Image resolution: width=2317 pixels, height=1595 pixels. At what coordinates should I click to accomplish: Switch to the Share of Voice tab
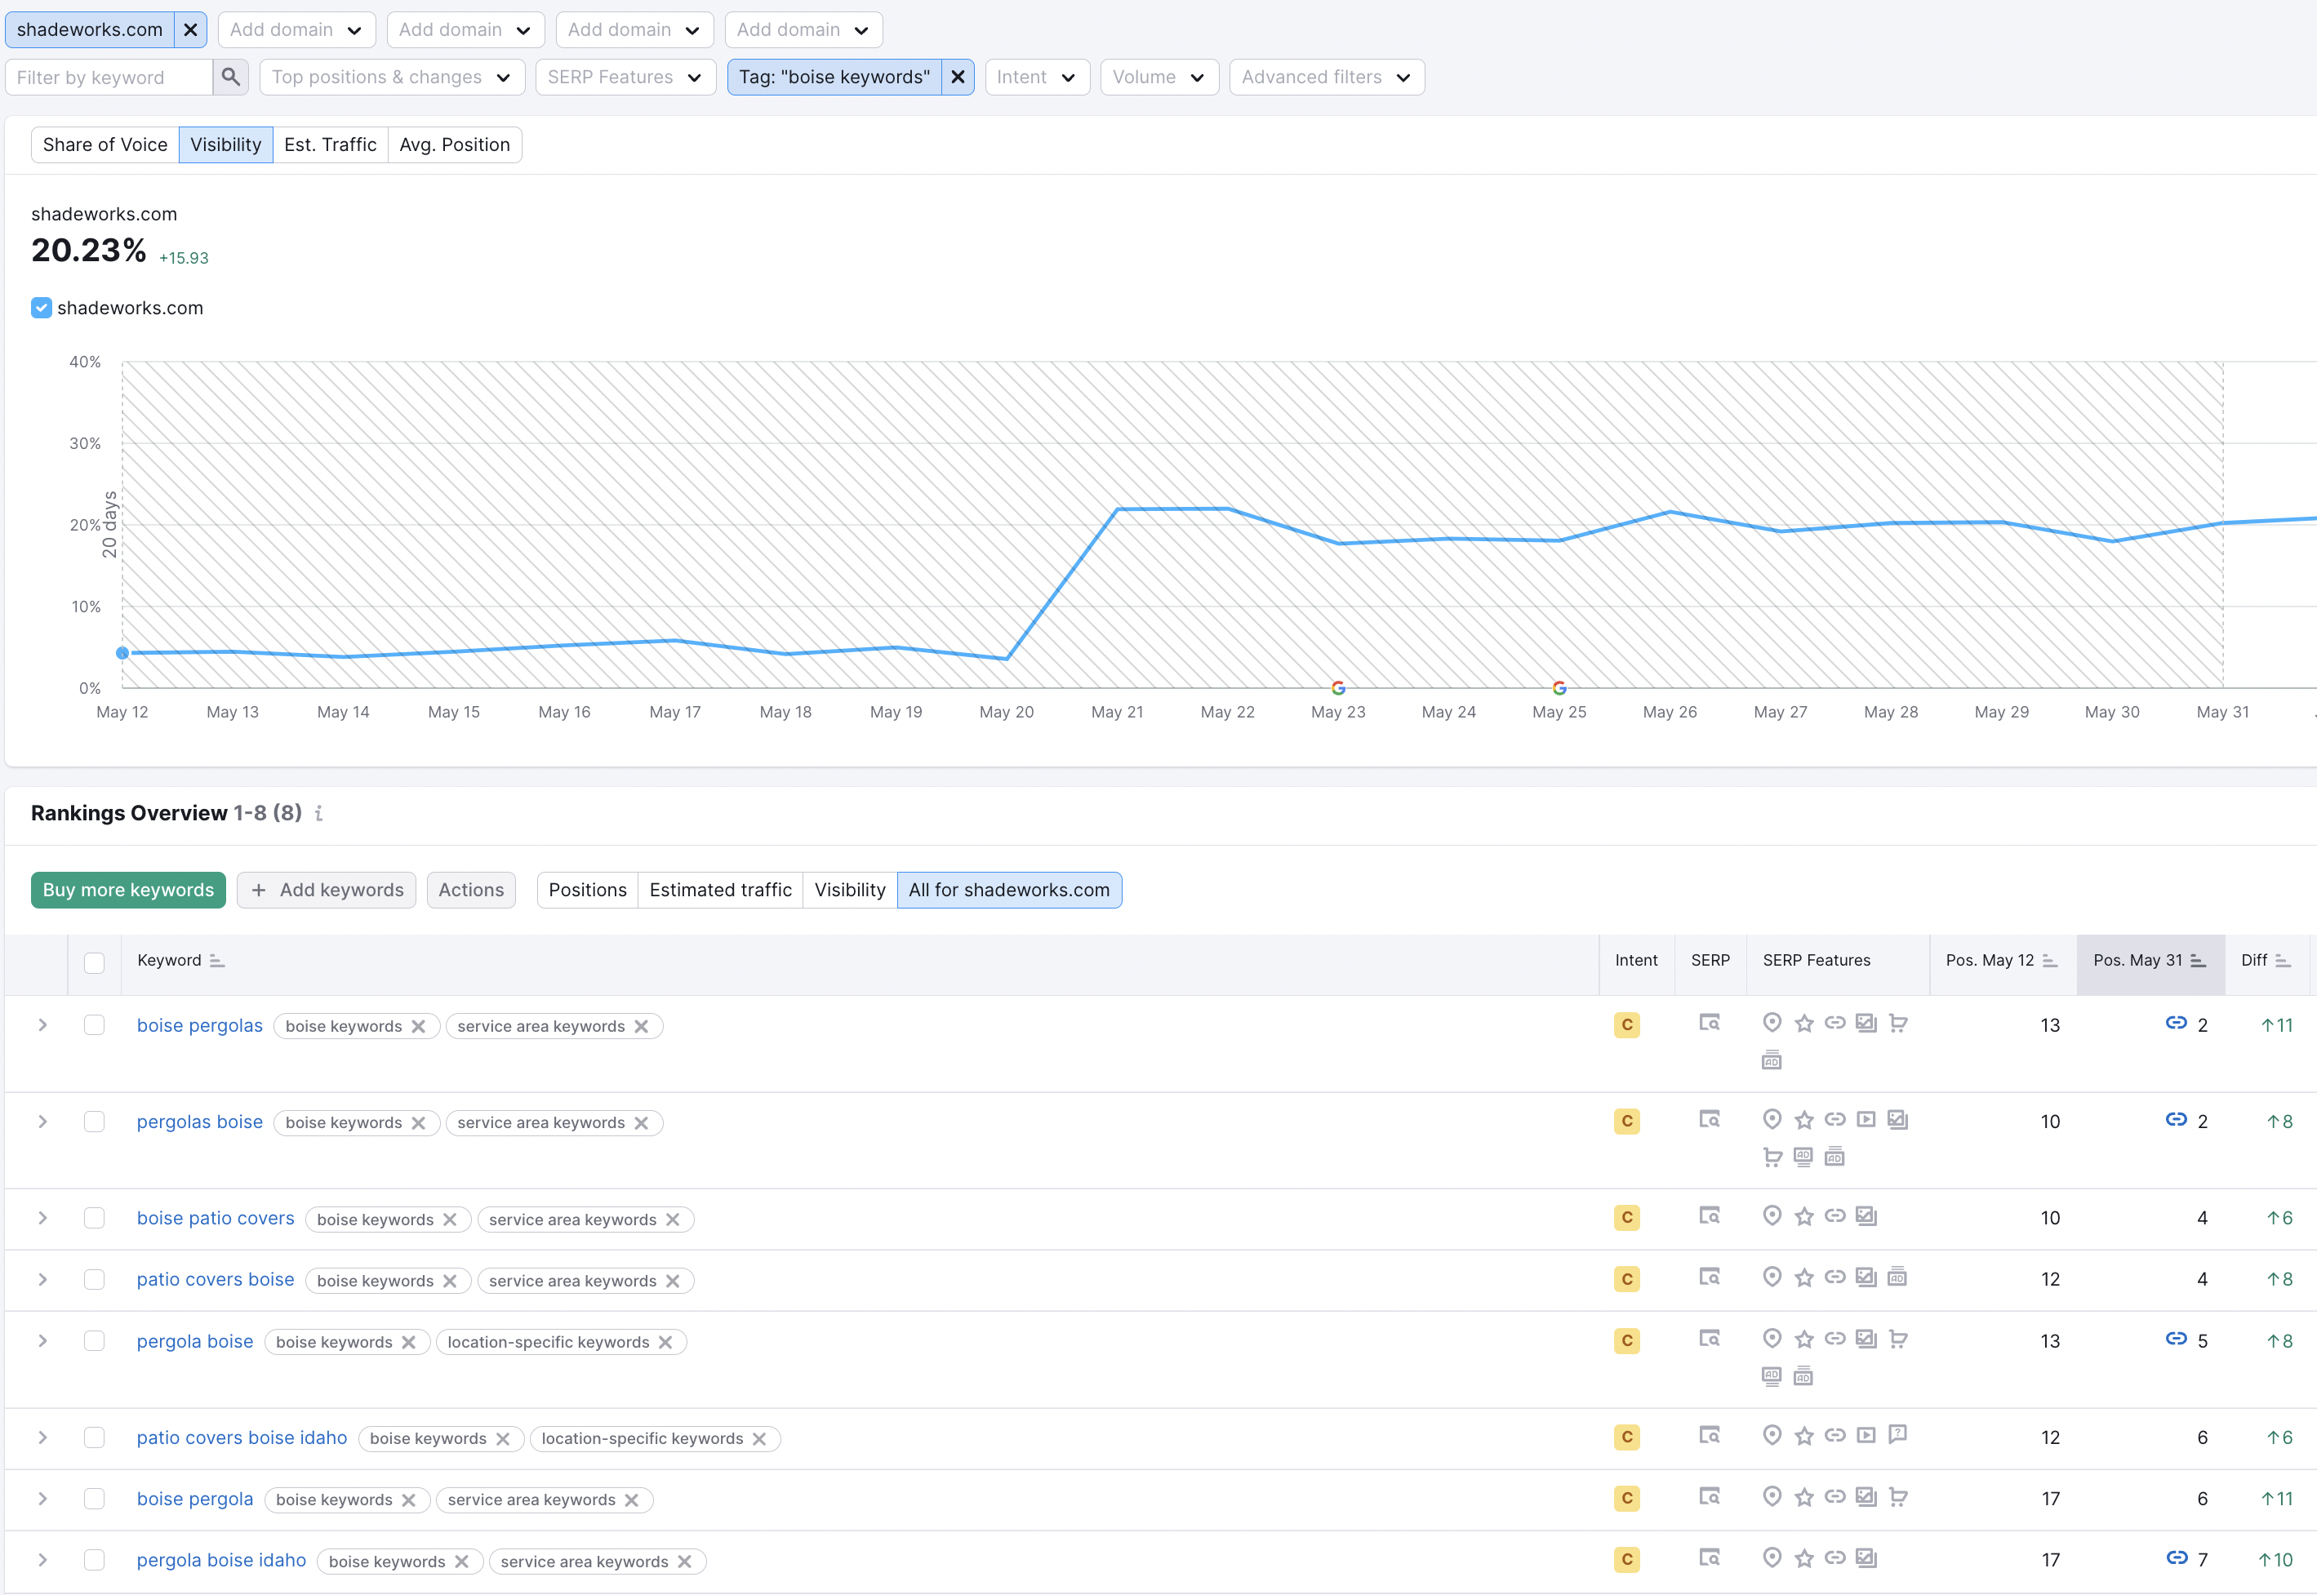tap(105, 145)
